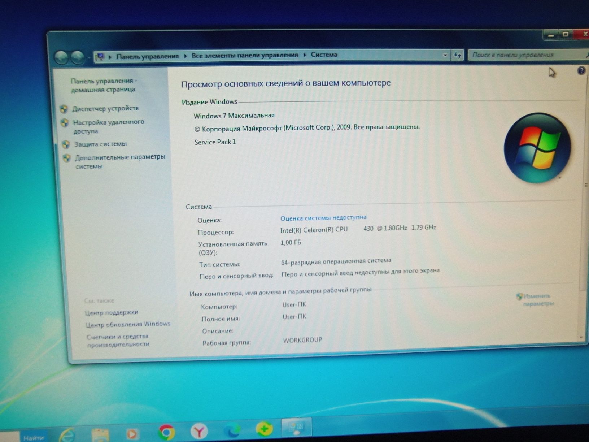Image resolution: width=589 pixels, height=442 pixels.
Task: Click the Перо и сенсорный ввод недоступны text
Action: [x=361, y=272]
